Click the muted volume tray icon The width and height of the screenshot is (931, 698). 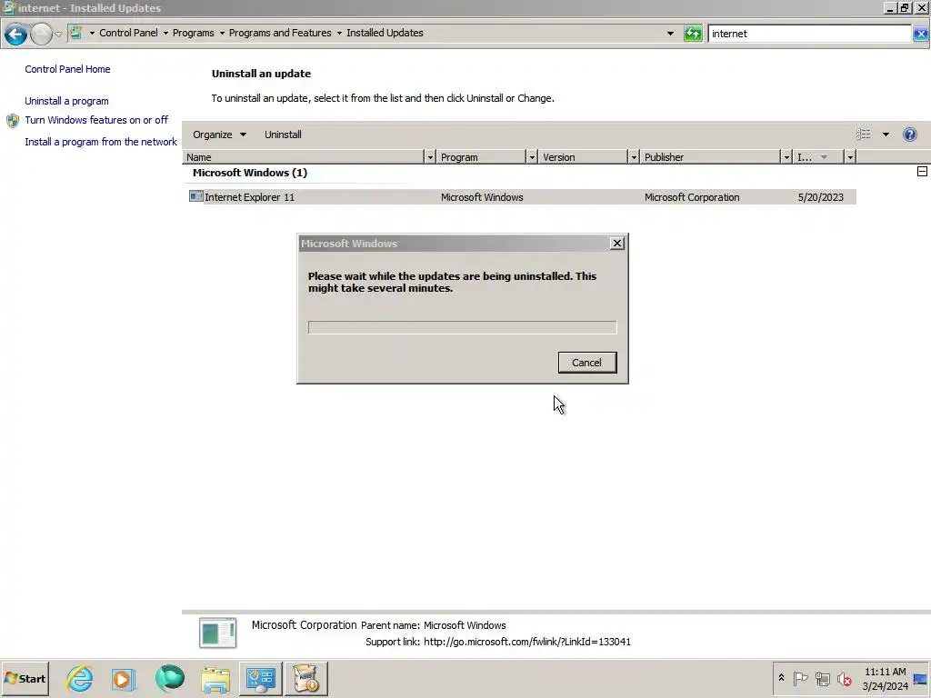click(845, 678)
